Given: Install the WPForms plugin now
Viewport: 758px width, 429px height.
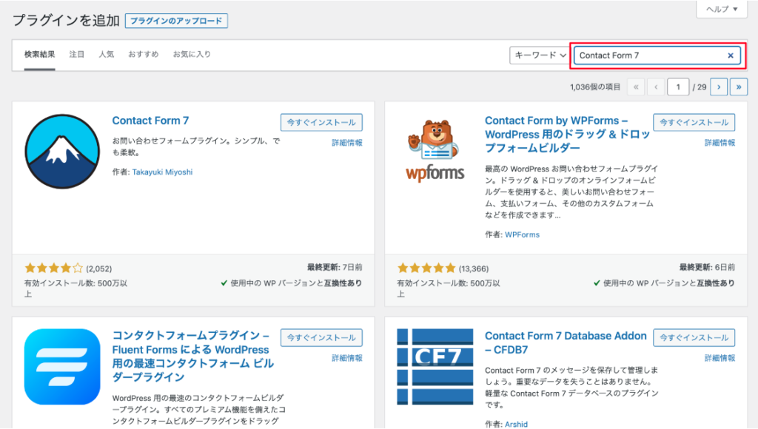Looking at the screenshot, I should (694, 123).
